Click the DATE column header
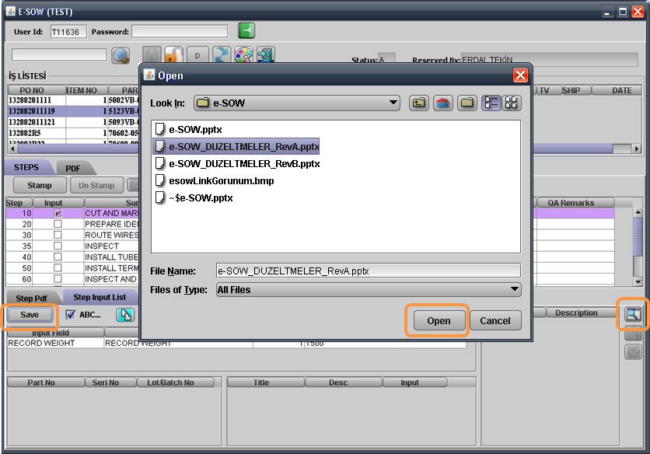This screenshot has width=650, height=454. click(x=617, y=90)
